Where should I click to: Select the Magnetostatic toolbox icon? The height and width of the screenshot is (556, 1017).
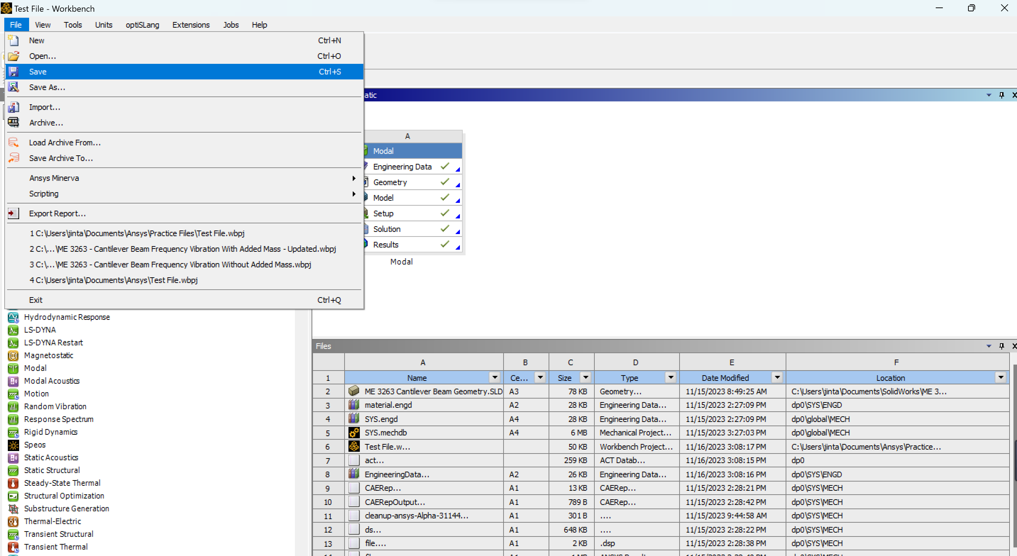point(13,355)
